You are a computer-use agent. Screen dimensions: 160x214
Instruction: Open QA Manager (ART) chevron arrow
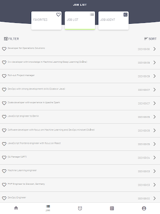155,158
